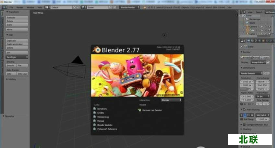Viewport: 275px width, 148px height.
Task: Delete the Default screen layout with X
Action: point(78,7)
